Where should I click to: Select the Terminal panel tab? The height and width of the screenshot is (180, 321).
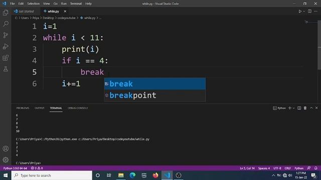click(56, 108)
